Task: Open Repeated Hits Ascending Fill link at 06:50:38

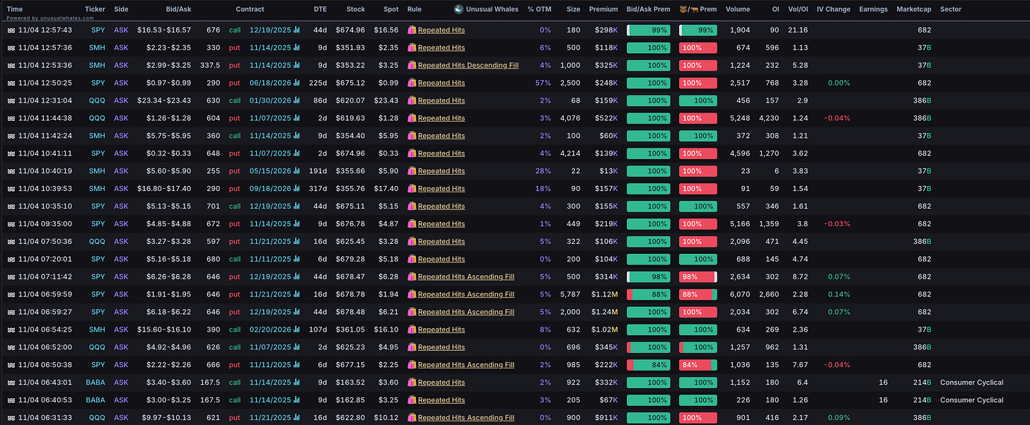Action: click(466, 365)
